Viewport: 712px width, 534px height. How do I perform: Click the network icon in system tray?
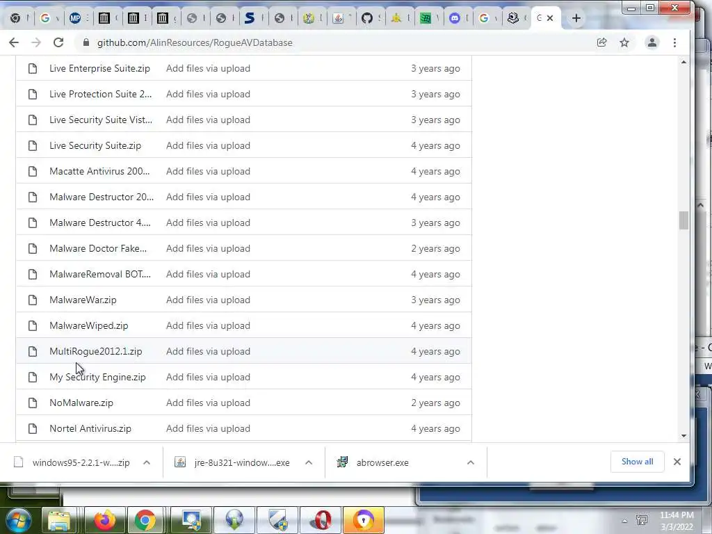[642, 520]
